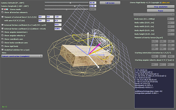Viewport: 176px width, 110px height.
Task: Disable Show angular velocity ω checkbox
Action: pyautogui.click(x=2, y=35)
